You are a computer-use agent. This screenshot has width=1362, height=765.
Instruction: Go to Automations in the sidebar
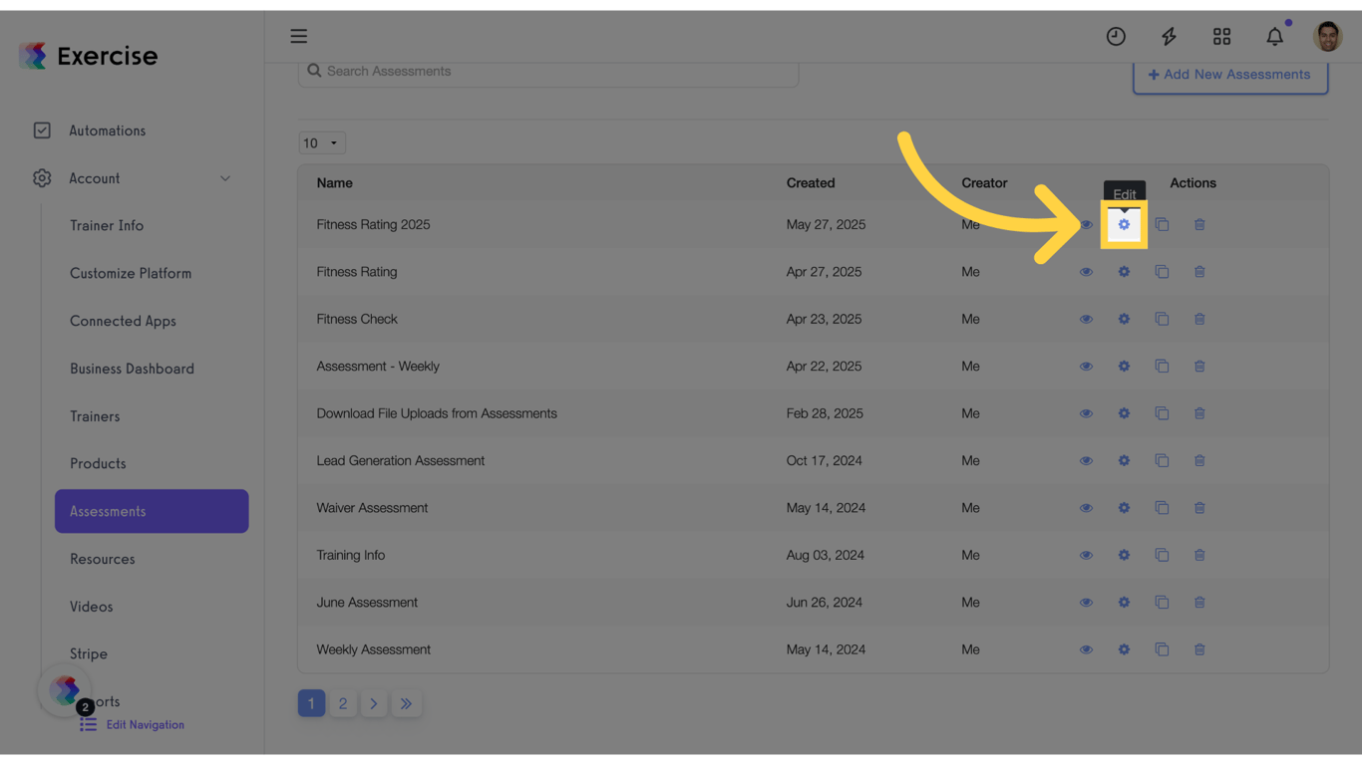coord(107,130)
